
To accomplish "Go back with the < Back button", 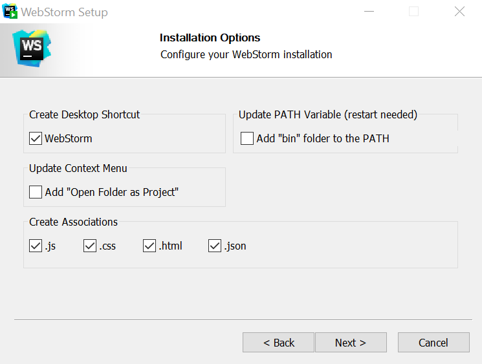I will point(278,343).
